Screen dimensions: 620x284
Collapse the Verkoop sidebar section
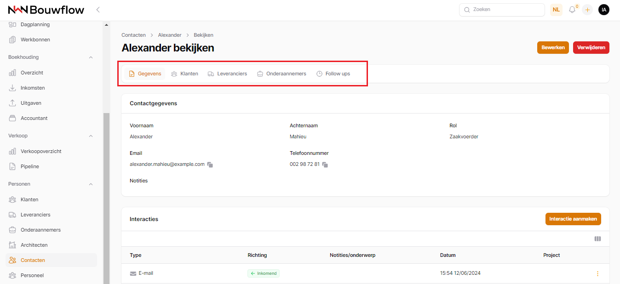91,136
